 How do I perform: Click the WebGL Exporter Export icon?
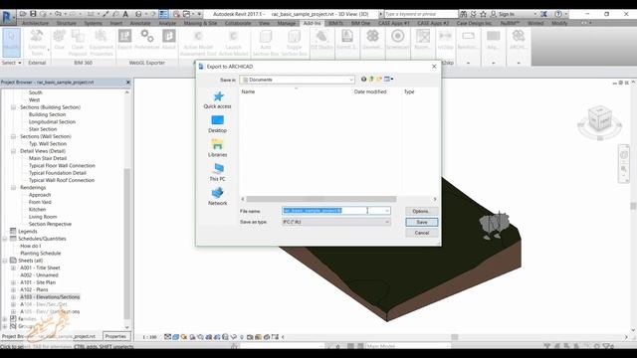pos(124,40)
